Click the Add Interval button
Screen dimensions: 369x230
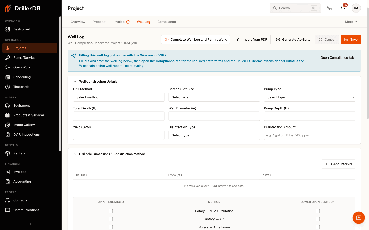click(x=339, y=164)
